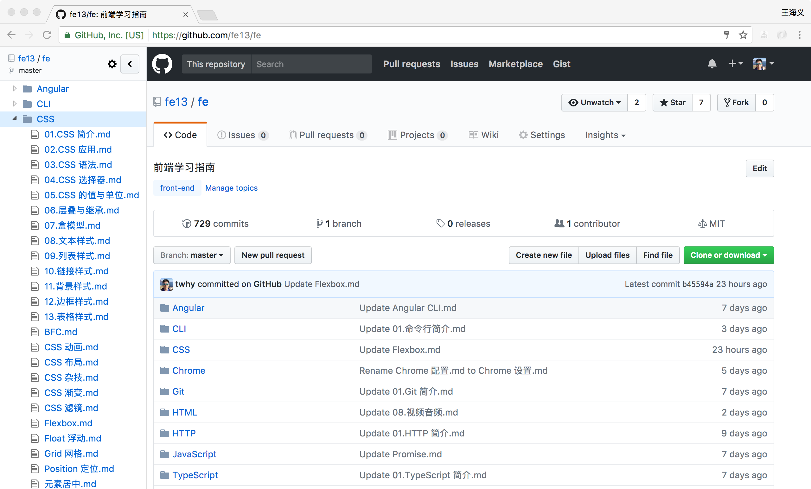Switch to the Issues tab

tap(242, 135)
